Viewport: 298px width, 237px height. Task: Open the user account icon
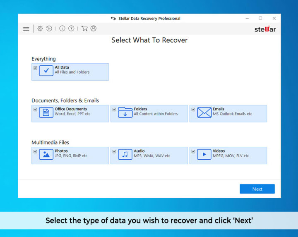[94, 29]
